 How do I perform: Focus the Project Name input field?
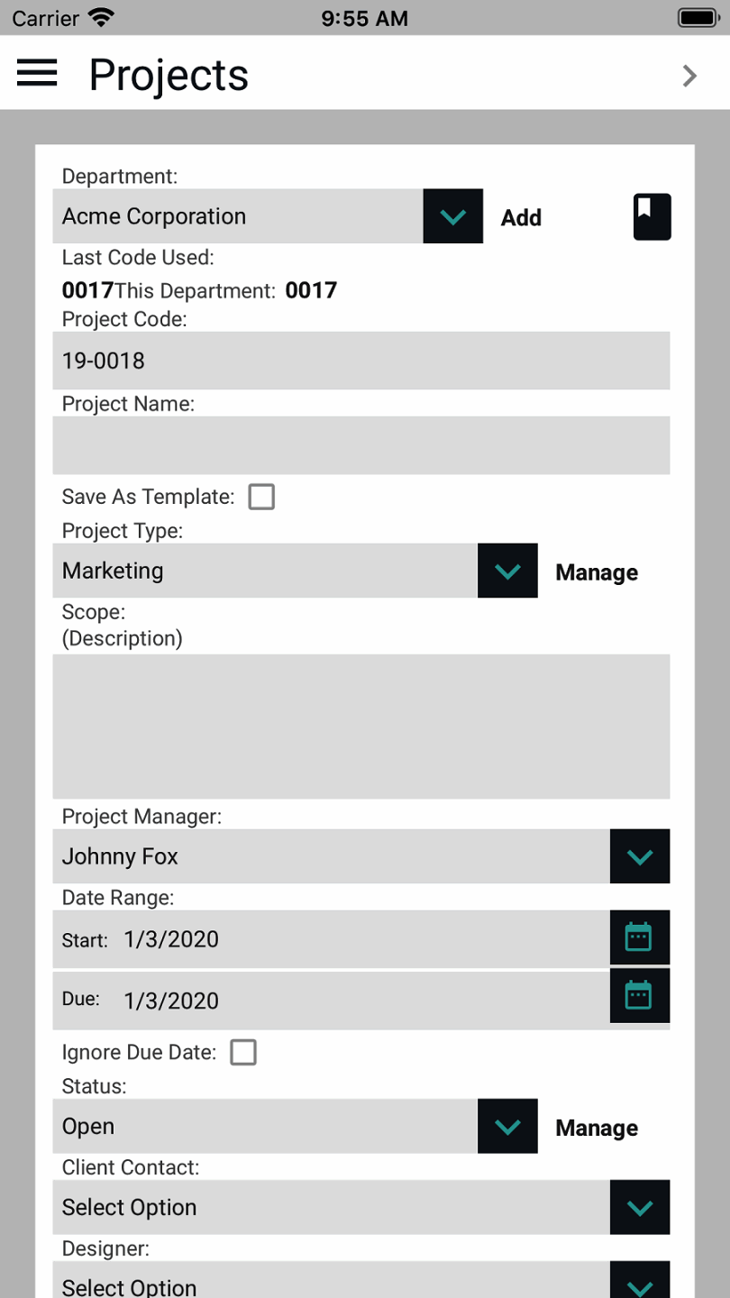pos(360,445)
